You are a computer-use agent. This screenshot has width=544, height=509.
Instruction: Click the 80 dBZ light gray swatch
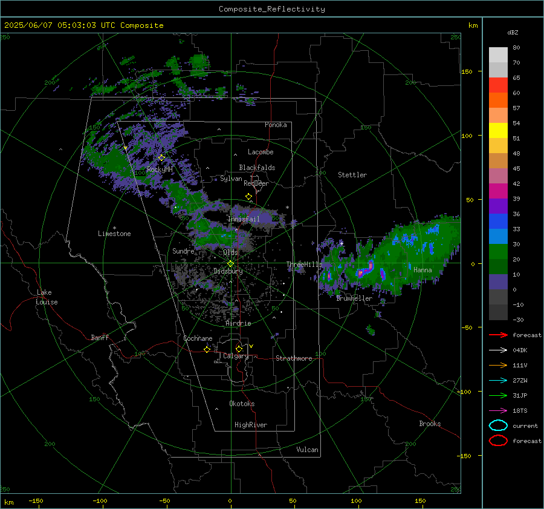point(498,54)
